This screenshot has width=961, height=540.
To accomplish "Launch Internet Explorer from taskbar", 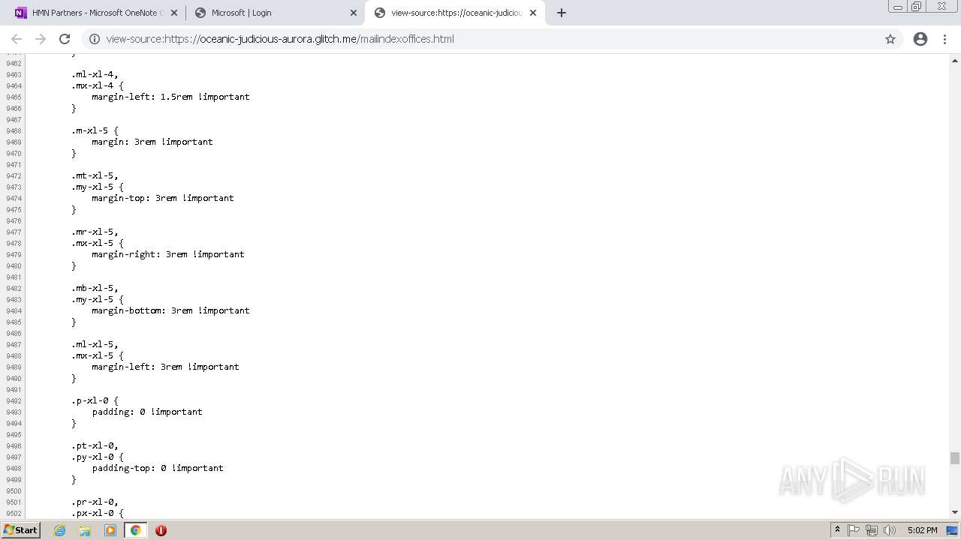I will (59, 530).
